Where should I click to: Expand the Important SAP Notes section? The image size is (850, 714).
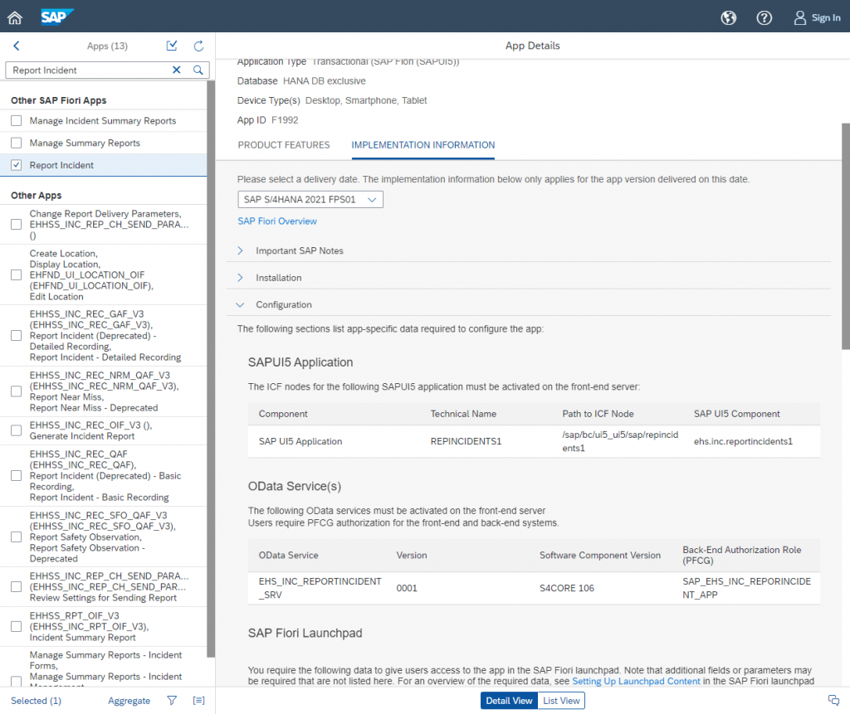click(x=240, y=250)
